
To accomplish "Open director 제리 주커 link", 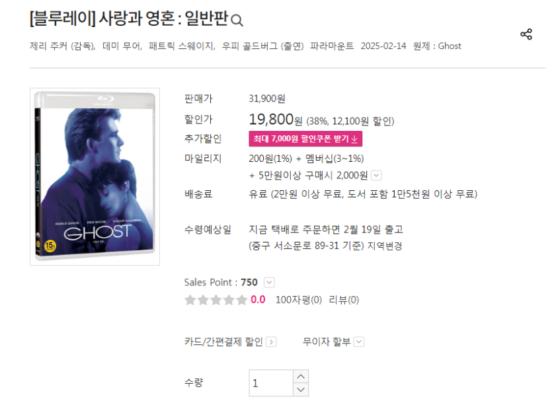I will (x=48, y=46).
